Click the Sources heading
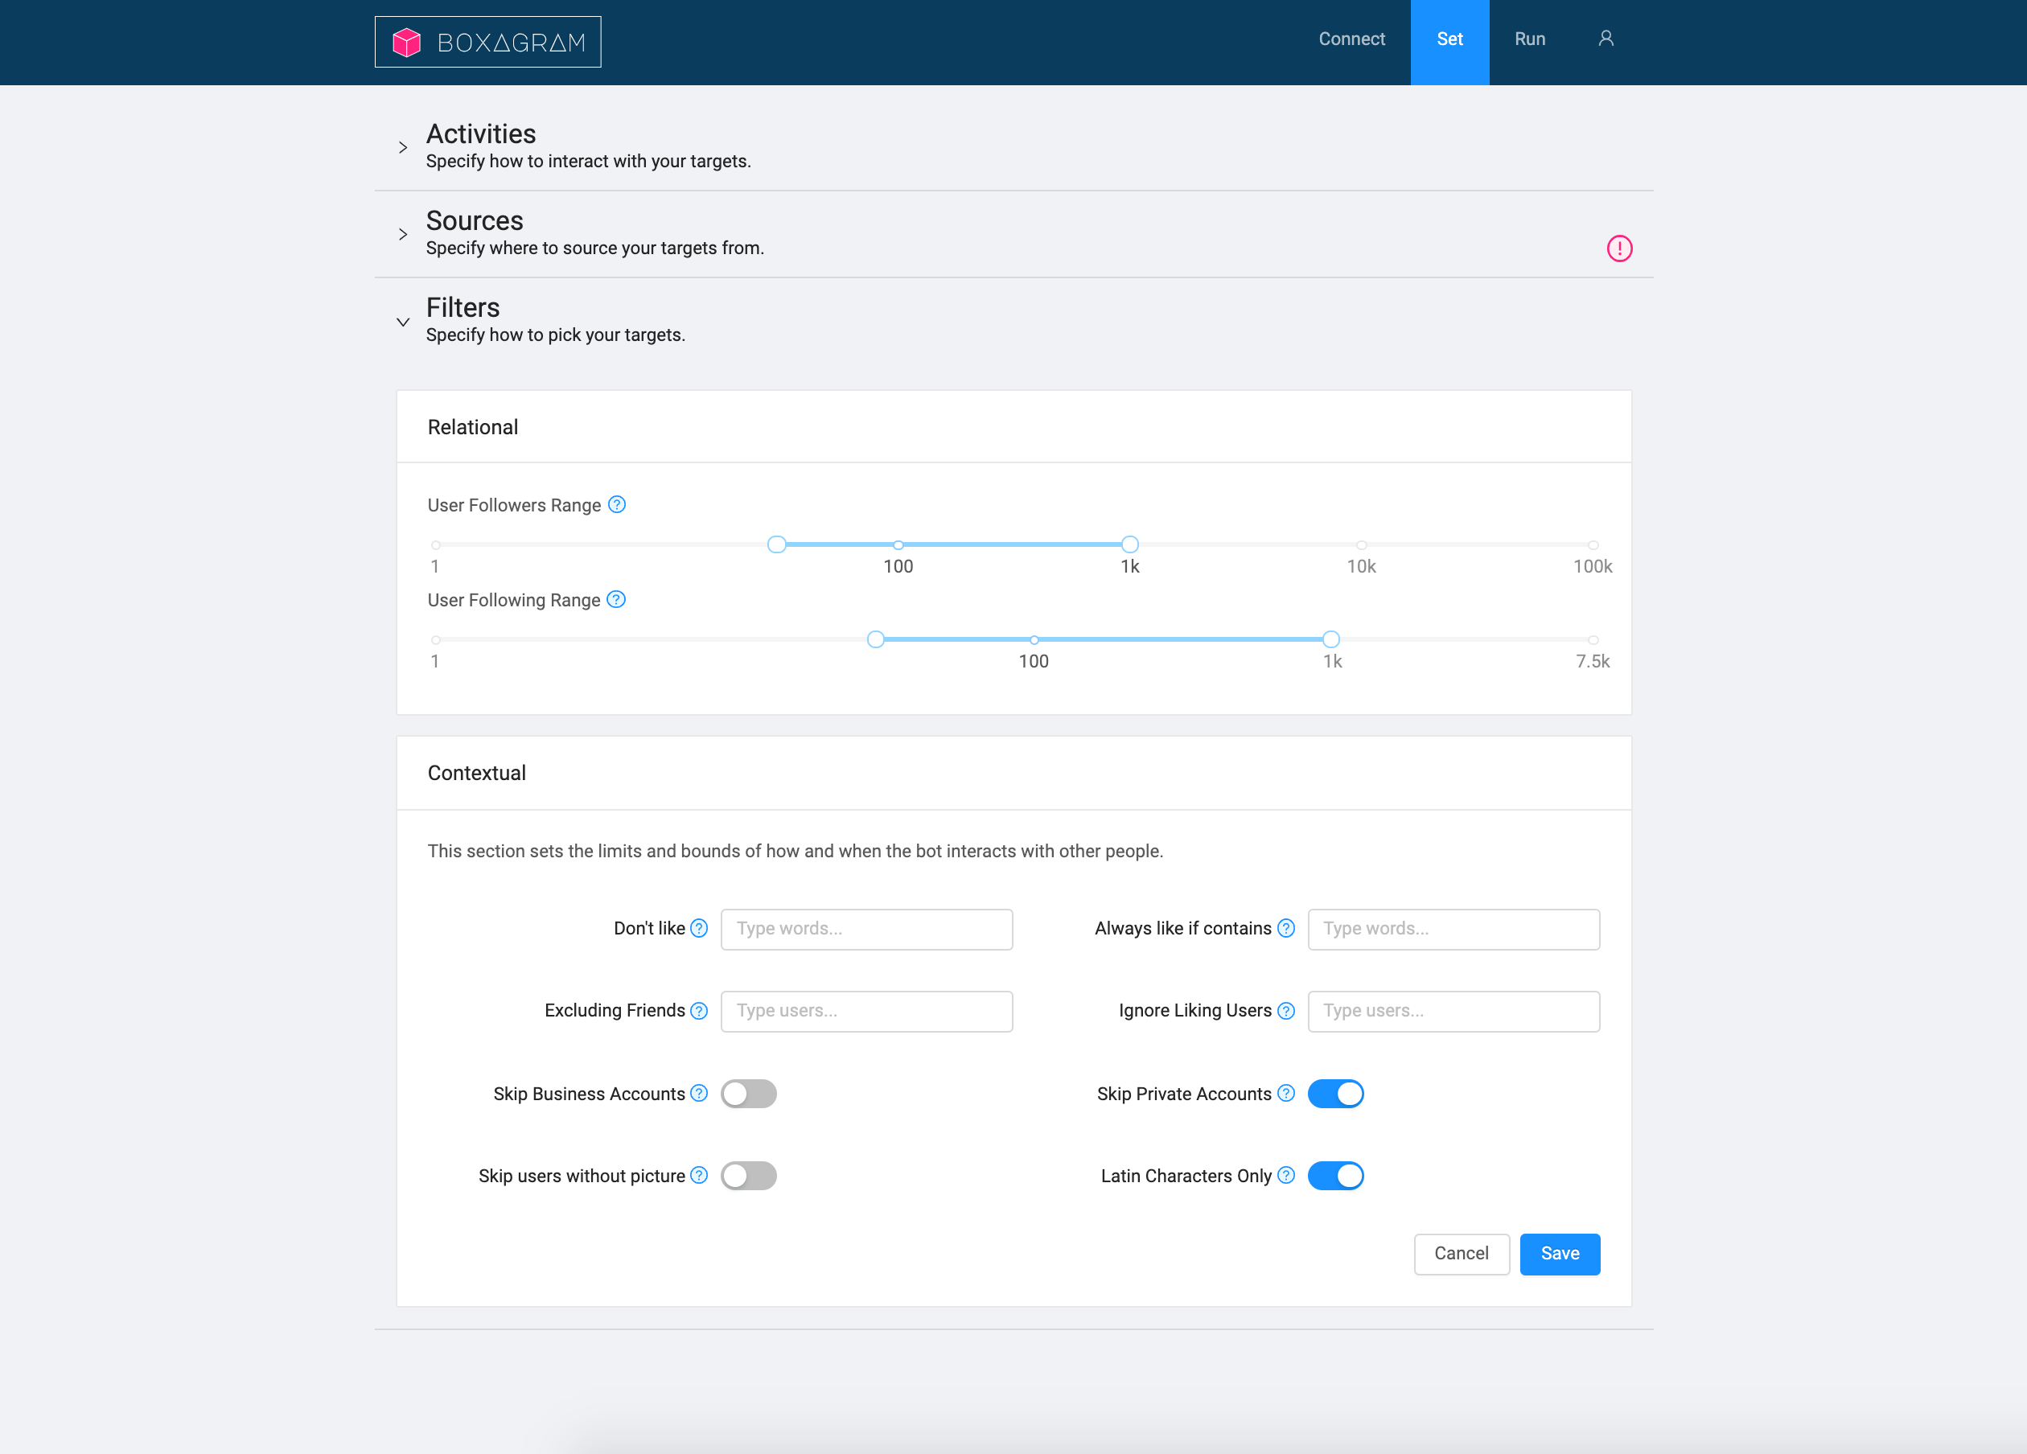 point(475,220)
